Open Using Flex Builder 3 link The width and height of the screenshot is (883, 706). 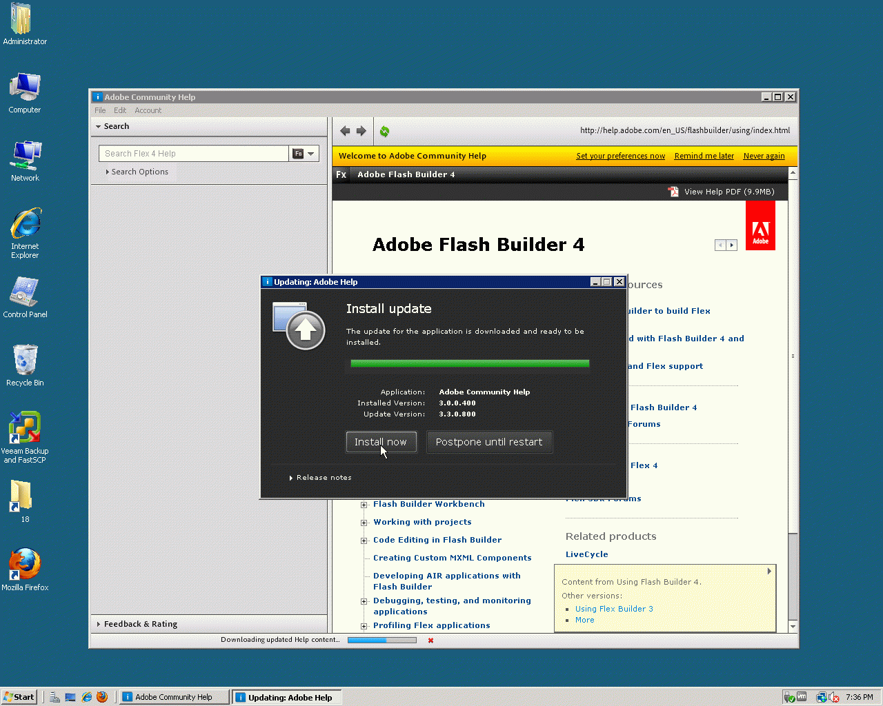click(614, 609)
